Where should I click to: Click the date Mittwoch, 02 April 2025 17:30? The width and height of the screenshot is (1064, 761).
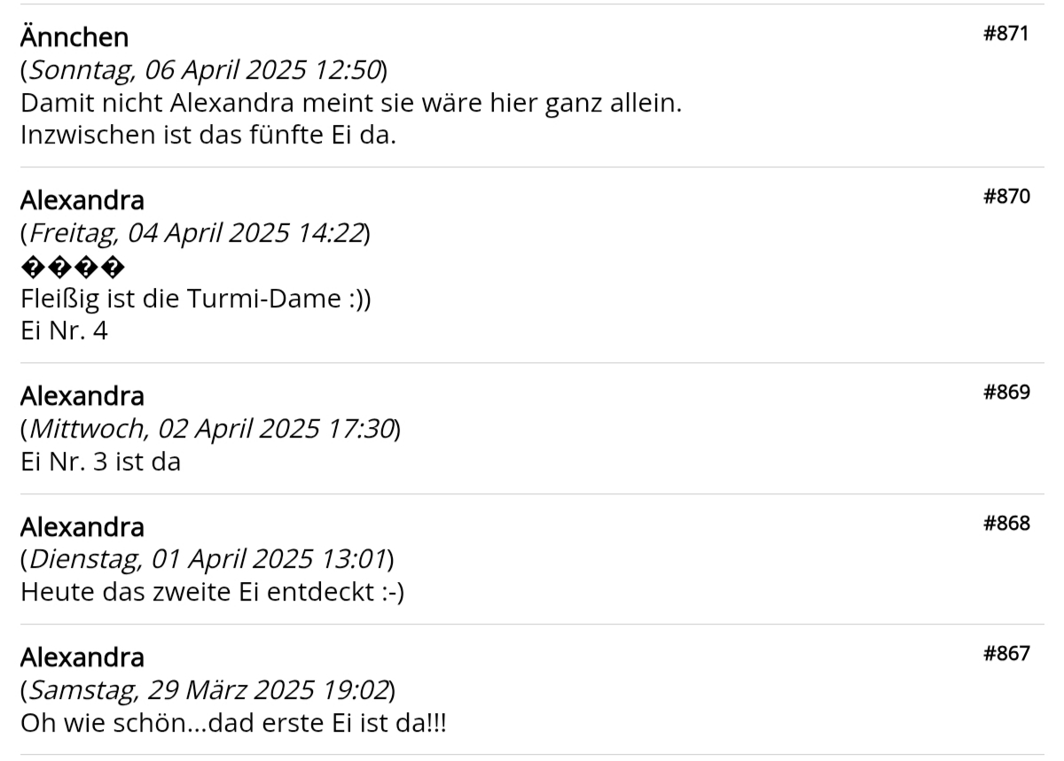point(211,429)
